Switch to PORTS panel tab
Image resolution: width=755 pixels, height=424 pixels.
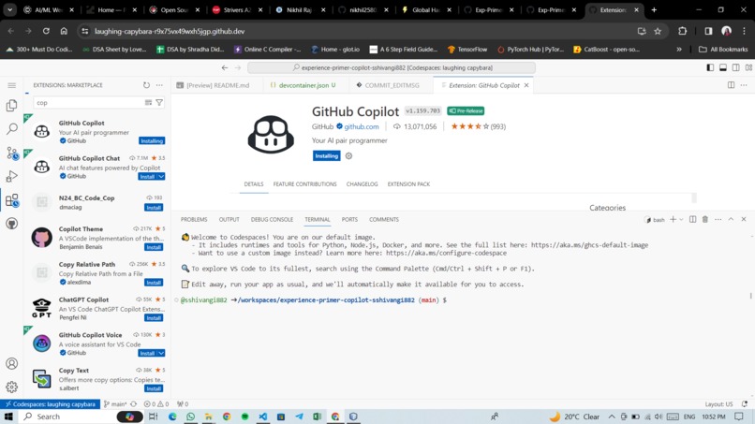[x=349, y=219]
